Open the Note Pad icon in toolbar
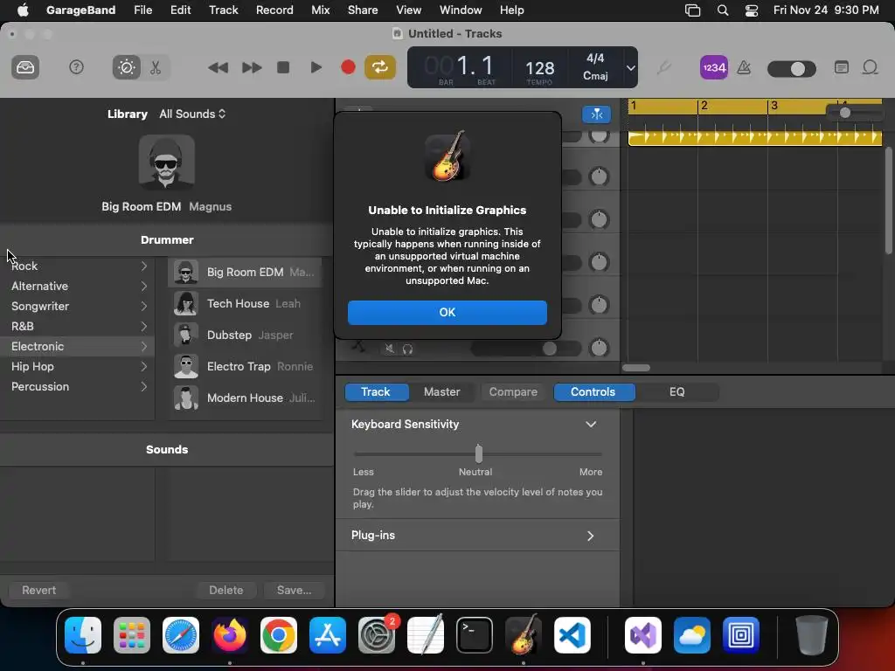The height and width of the screenshot is (671, 895). pyautogui.click(x=841, y=68)
